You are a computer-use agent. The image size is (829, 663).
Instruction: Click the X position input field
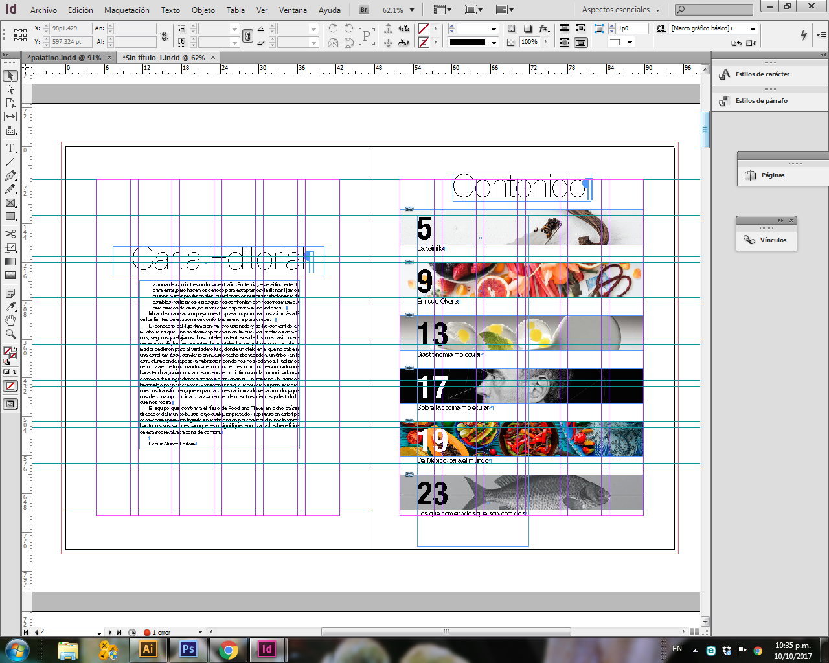(x=71, y=28)
